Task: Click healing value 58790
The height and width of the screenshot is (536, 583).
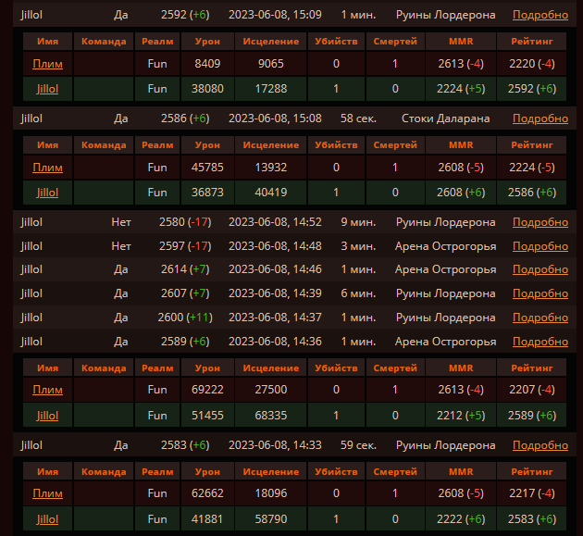Action: 270,519
